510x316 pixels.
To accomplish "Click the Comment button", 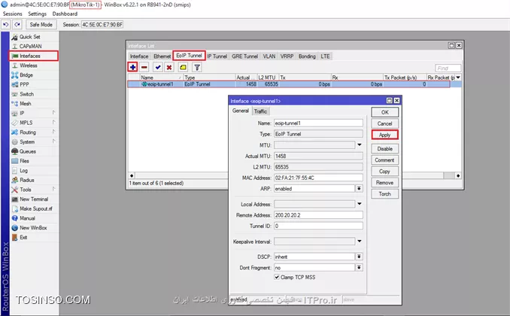I will [x=385, y=160].
